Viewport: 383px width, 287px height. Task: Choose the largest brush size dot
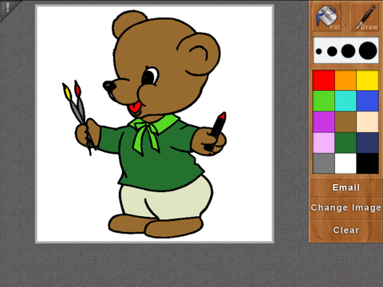click(368, 50)
